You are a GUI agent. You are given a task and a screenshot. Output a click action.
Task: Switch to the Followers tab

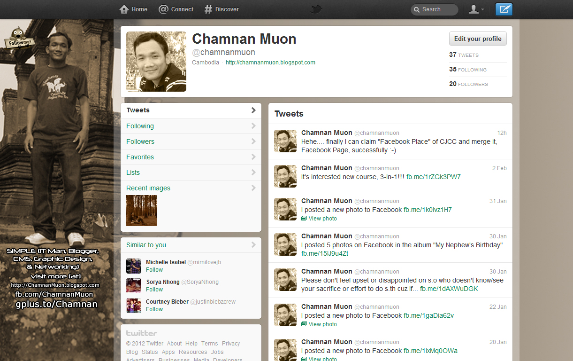[141, 141]
